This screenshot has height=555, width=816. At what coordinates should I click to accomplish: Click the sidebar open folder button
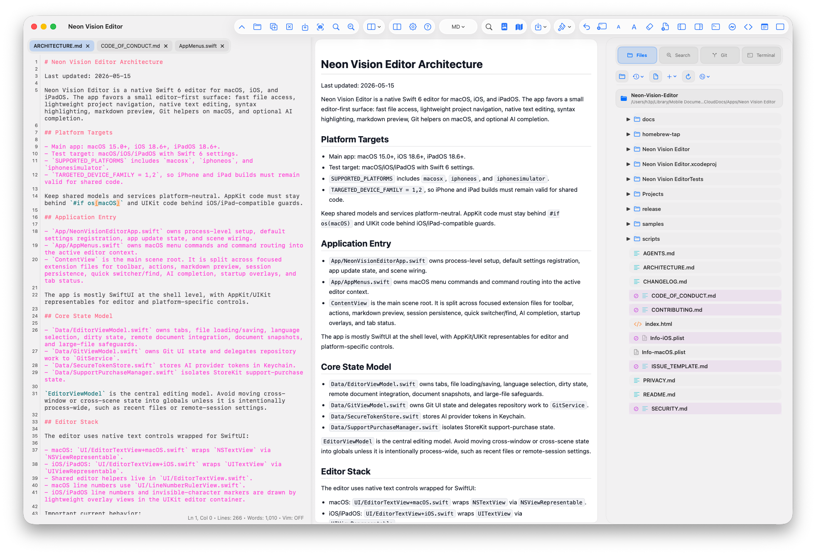(622, 77)
